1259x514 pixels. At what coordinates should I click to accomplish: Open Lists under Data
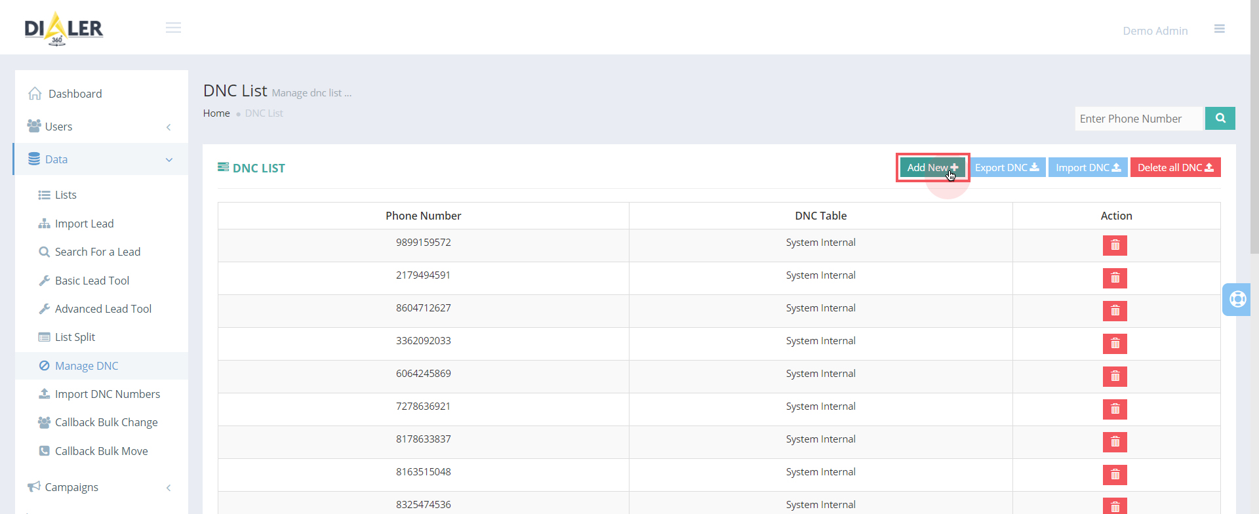click(66, 195)
